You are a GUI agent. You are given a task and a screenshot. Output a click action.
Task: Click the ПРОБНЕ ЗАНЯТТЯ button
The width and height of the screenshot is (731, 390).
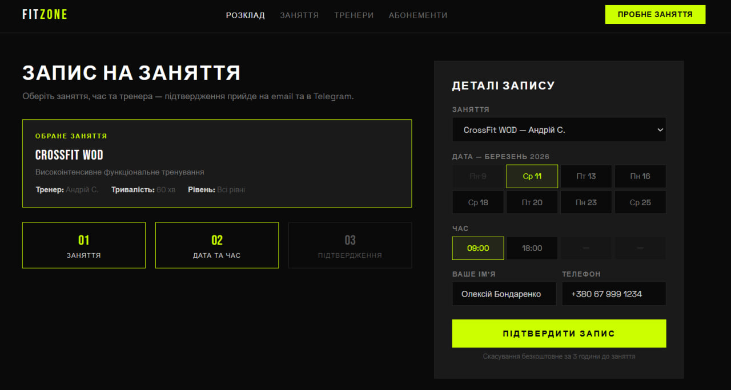coord(654,14)
